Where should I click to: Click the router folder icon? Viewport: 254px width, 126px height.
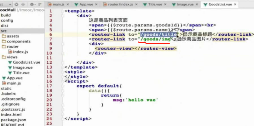(4, 47)
